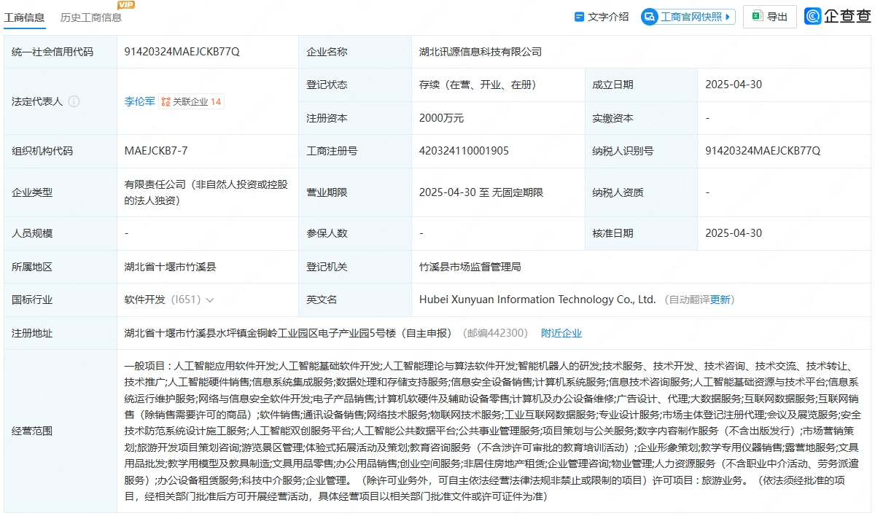Click 组织机构代码 value MAEJCKB7-7
The height and width of the screenshot is (516, 875).
tap(156, 151)
